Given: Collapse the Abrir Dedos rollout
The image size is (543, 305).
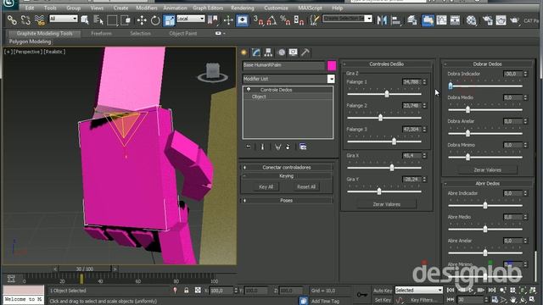Looking at the screenshot, I should (x=487, y=183).
